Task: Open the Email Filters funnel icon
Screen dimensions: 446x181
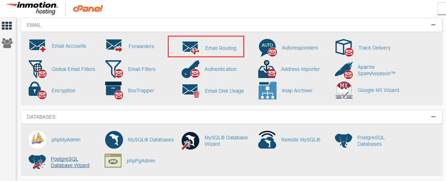Action: (x=114, y=69)
